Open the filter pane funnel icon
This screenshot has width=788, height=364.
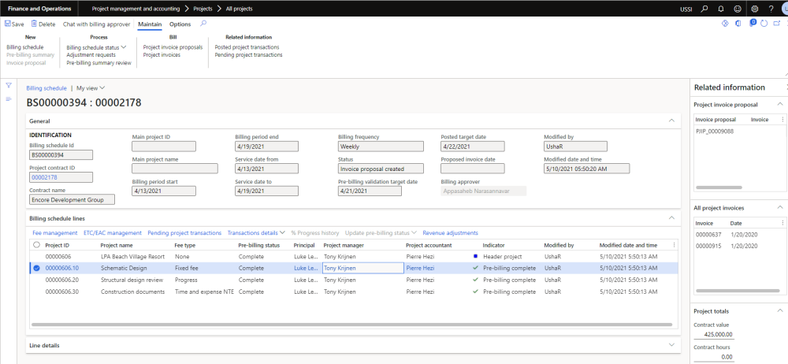tap(9, 85)
